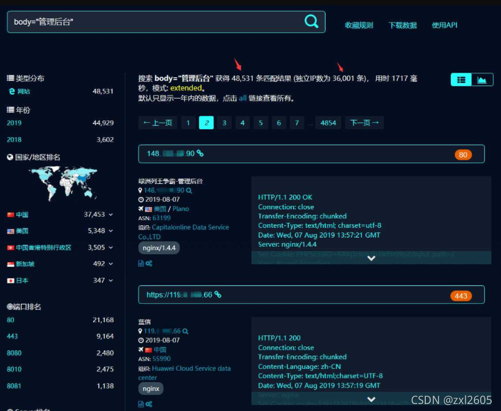Expand the 美国 country row chevron
Image resolution: width=501 pixels, height=411 pixels.
click(111, 231)
